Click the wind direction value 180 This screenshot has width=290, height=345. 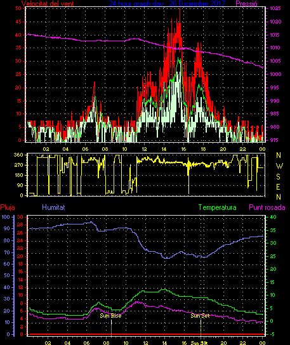18,176
